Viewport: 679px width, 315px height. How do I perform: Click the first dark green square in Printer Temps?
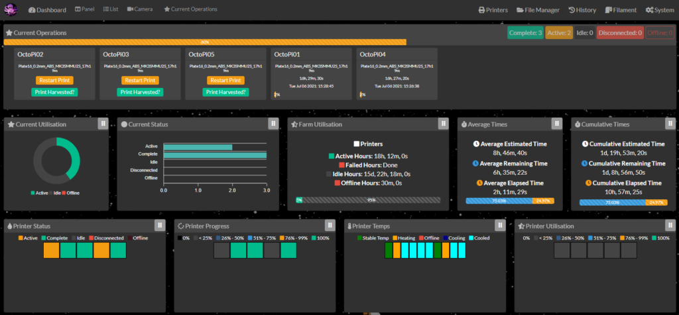click(x=389, y=250)
